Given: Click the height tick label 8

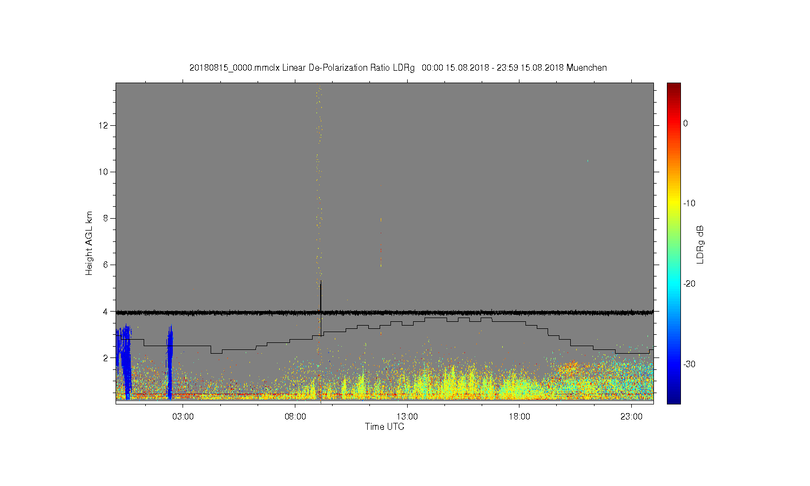Looking at the screenshot, I should point(106,219).
